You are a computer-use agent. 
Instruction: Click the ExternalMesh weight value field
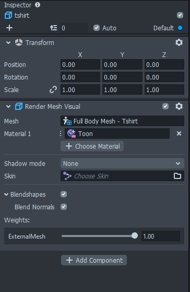(161, 236)
